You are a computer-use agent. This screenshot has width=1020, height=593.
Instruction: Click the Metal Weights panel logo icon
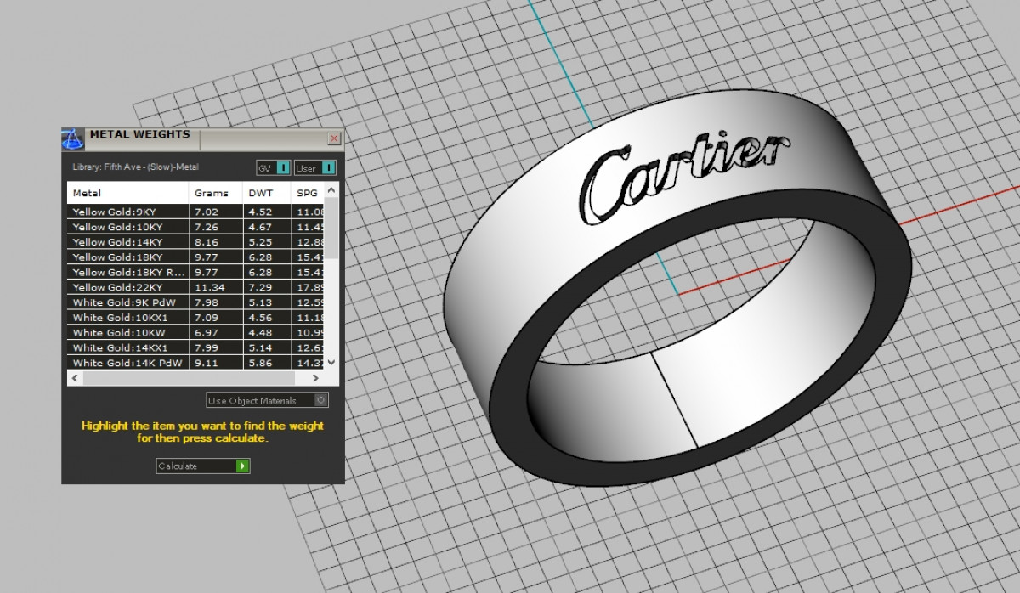click(x=74, y=138)
